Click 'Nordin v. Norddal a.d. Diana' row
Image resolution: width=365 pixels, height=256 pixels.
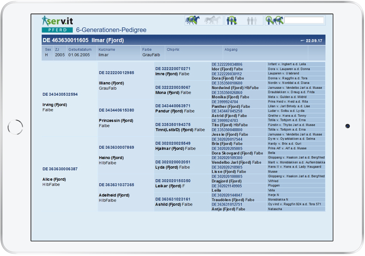tap(296, 83)
